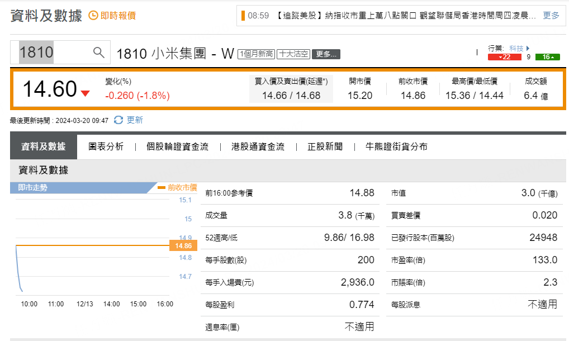
Task: Click the 十大沽空 tag
Action: click(293, 54)
